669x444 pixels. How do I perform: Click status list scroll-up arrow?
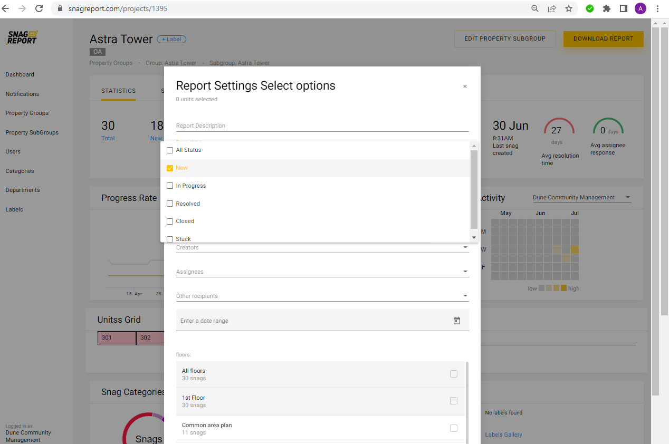pos(474,146)
